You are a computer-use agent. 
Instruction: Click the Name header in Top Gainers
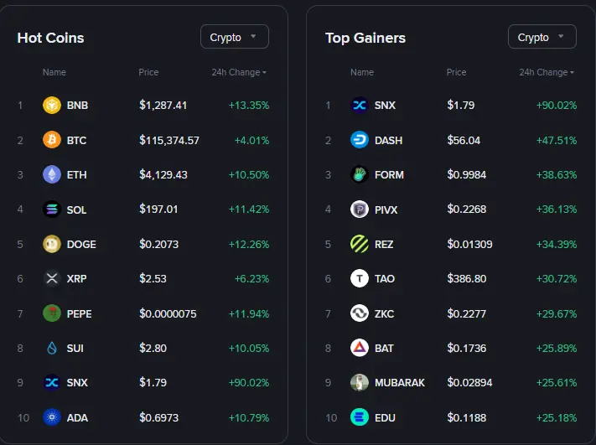(362, 73)
